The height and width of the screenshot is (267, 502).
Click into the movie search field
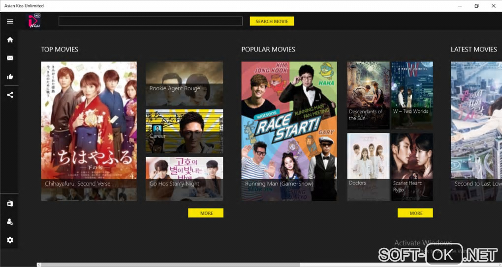pos(151,21)
